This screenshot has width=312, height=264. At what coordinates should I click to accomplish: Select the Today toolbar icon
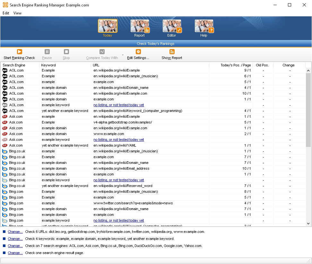tap(107, 26)
